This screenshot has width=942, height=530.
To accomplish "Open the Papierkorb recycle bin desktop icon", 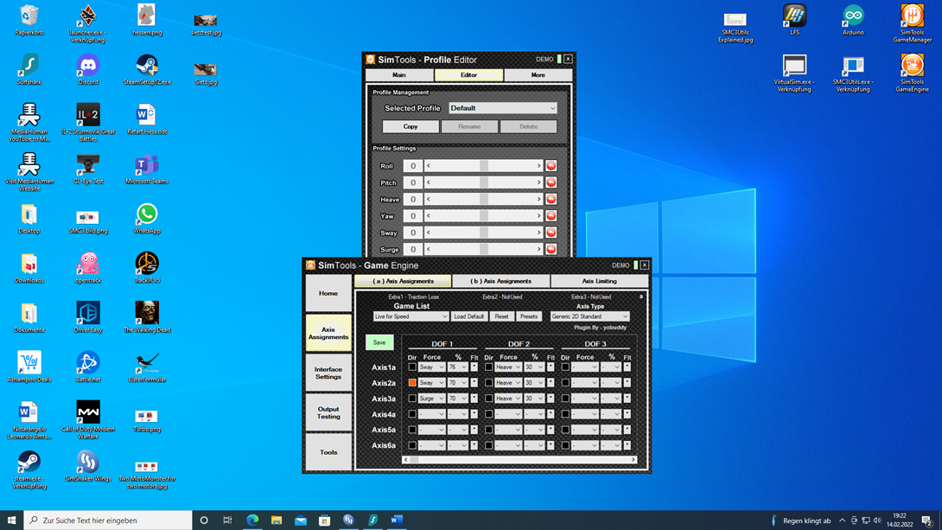I will coord(29,20).
